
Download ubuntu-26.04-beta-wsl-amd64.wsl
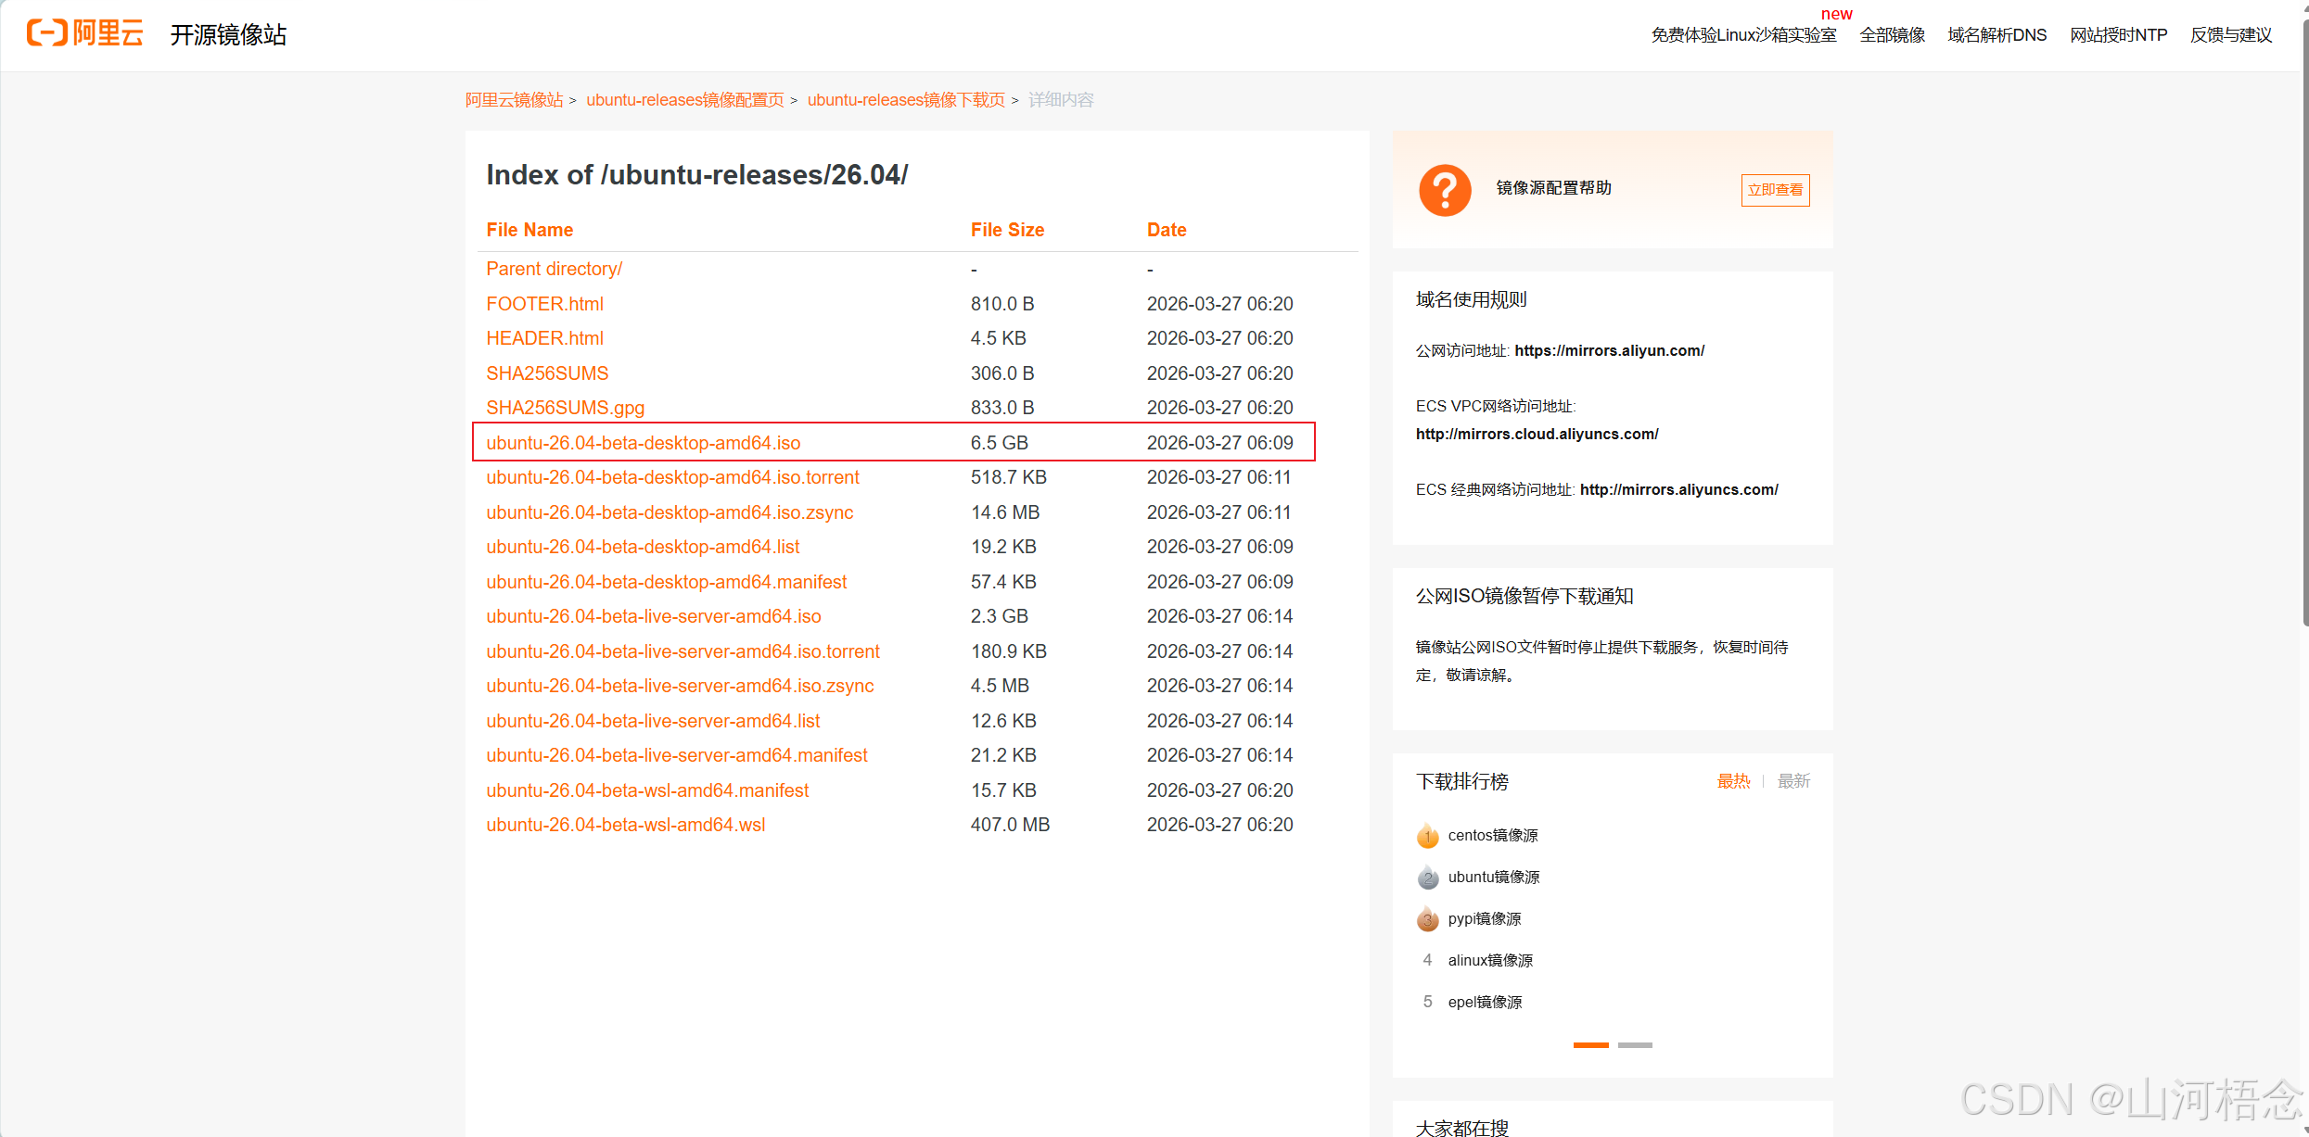tap(625, 825)
